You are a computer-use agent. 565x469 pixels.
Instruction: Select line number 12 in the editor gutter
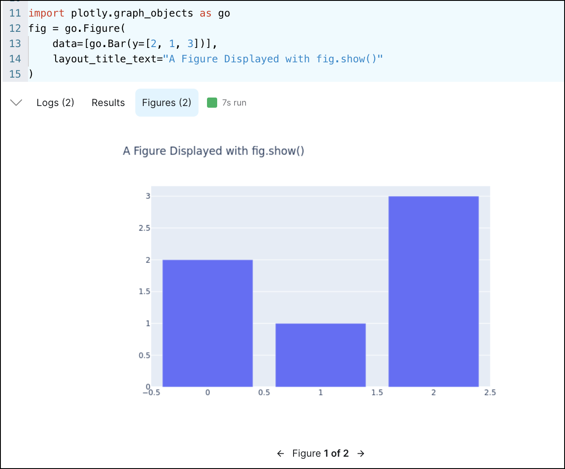(x=15, y=28)
